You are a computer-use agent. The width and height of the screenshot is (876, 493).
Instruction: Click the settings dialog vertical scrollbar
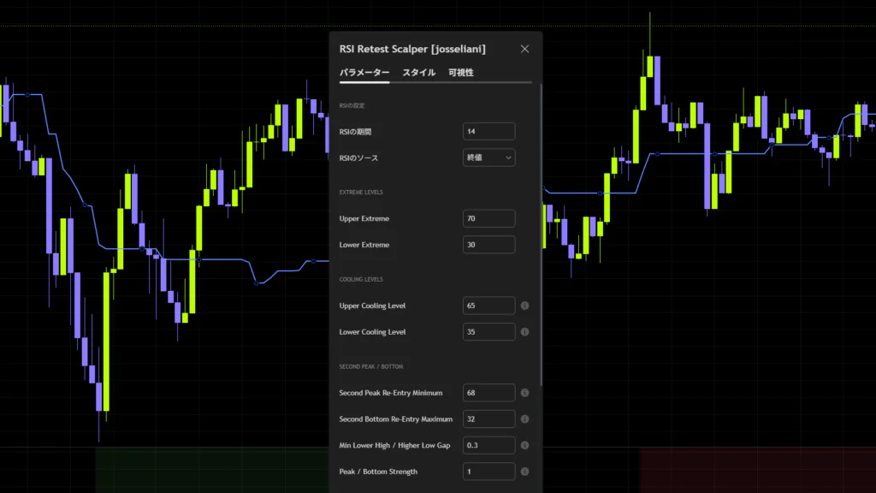pos(541,235)
